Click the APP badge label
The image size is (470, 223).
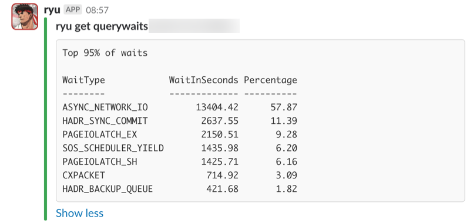pyautogui.click(x=73, y=9)
